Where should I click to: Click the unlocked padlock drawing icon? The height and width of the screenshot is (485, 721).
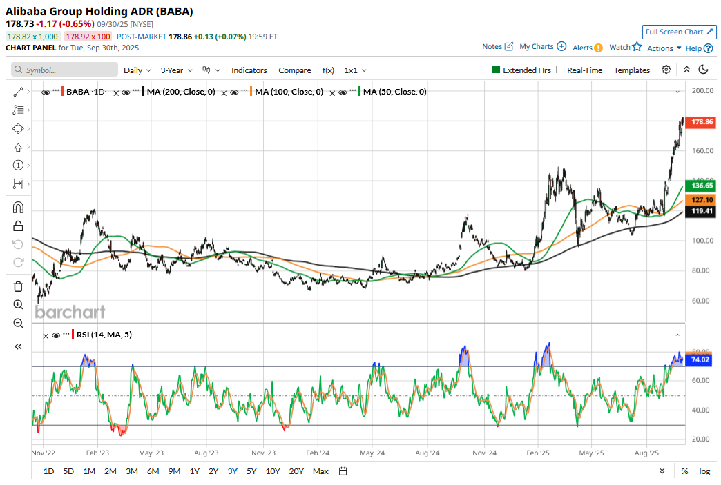[x=19, y=226]
